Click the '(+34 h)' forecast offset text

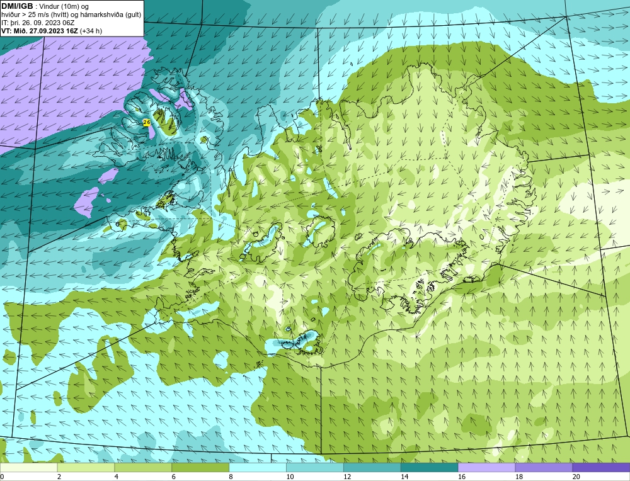pyautogui.click(x=91, y=31)
